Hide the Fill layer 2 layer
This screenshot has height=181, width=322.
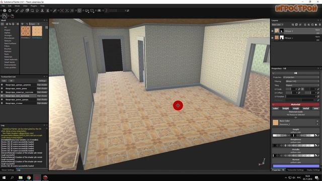pos(273,31)
